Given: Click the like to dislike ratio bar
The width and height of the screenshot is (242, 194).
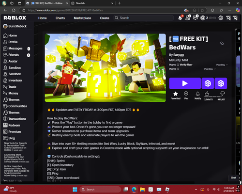Looking at the screenshot, I should (x=214, y=97).
